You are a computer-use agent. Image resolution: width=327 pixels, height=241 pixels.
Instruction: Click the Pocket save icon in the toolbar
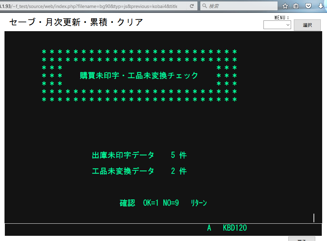coord(308,6)
